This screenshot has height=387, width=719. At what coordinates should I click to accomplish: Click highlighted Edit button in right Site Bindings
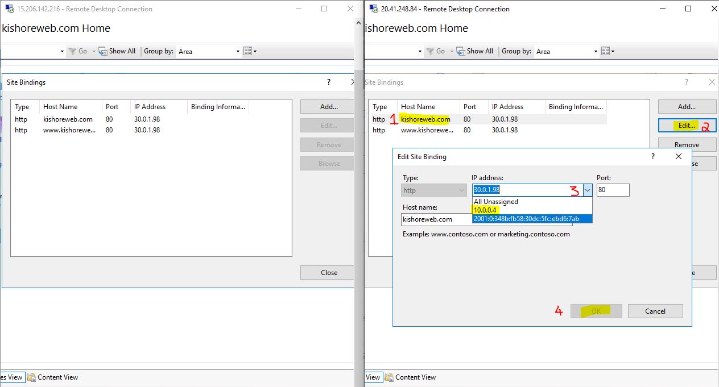(x=687, y=126)
